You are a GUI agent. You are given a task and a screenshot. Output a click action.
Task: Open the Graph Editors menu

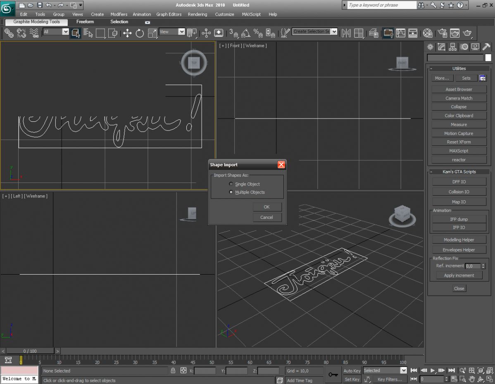click(x=169, y=14)
